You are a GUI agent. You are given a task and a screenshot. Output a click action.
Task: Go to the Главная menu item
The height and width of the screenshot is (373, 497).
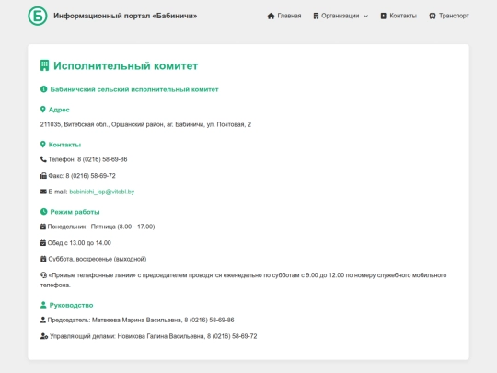(289, 16)
